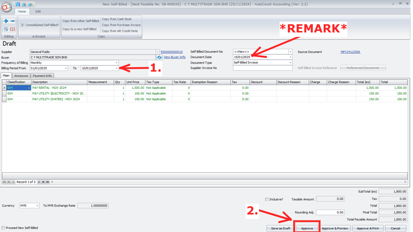Click the refresh icon beside View Buyer Info
Screen dimensions: 413x232
point(160,57)
